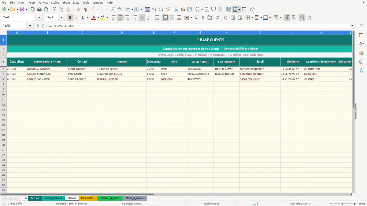
Task: Open the Font Size dropdown arrow
Action: (61, 18)
